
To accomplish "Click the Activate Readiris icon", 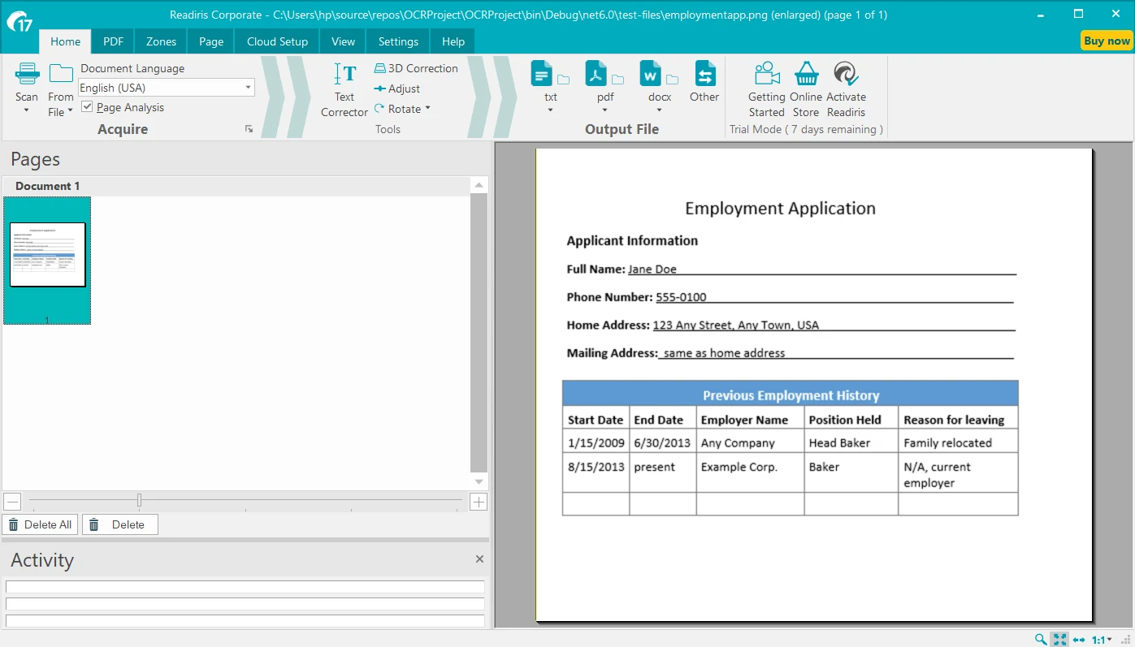I will pos(846,74).
